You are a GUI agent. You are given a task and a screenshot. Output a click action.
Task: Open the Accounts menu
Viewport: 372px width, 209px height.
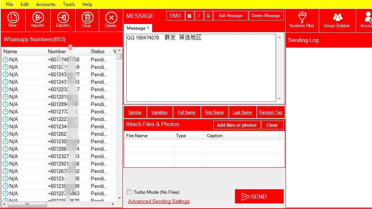point(46,4)
